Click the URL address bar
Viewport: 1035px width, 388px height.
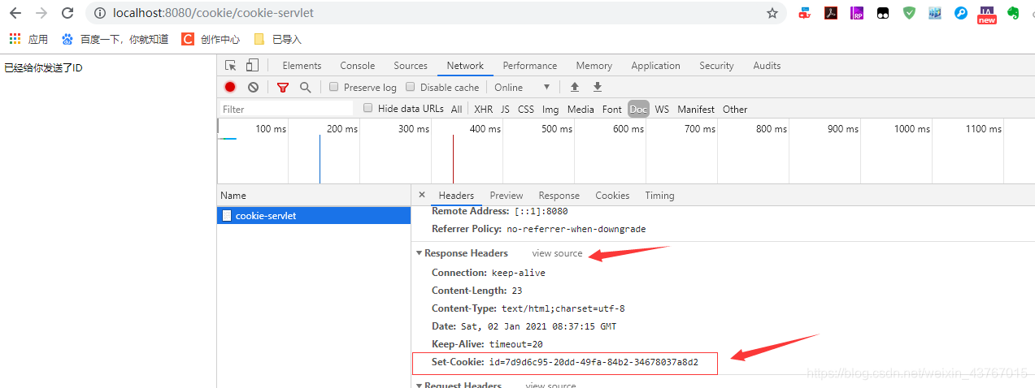tap(435, 13)
